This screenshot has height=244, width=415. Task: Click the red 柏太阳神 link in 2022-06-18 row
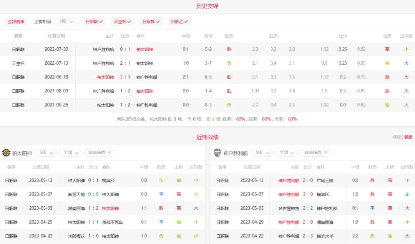click(105, 77)
